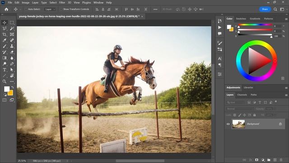Viewport: 289px width, 163px height.
Task: Select the Crop tool
Action: (x=5, y=34)
